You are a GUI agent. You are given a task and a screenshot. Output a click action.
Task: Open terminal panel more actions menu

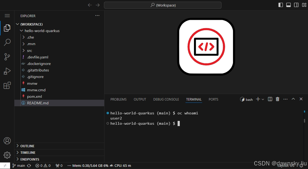285,99
